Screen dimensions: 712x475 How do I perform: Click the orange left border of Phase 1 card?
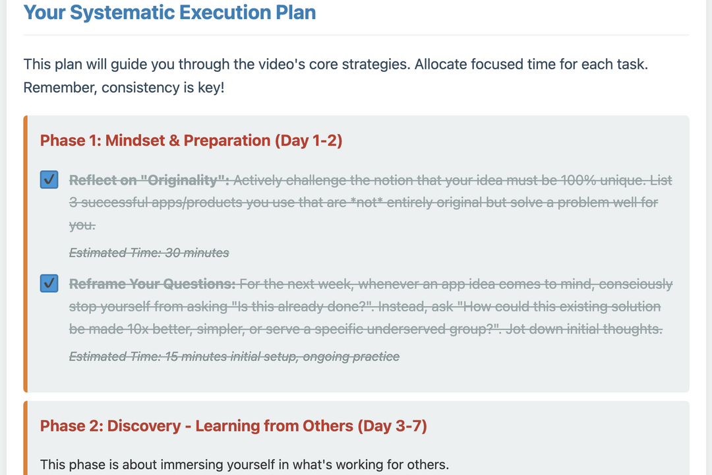[x=26, y=254]
